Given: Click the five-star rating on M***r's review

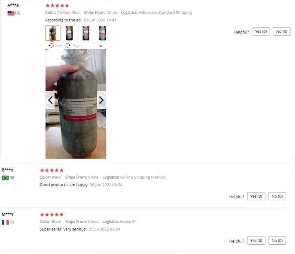Looking at the screenshot, I should [52, 215].
